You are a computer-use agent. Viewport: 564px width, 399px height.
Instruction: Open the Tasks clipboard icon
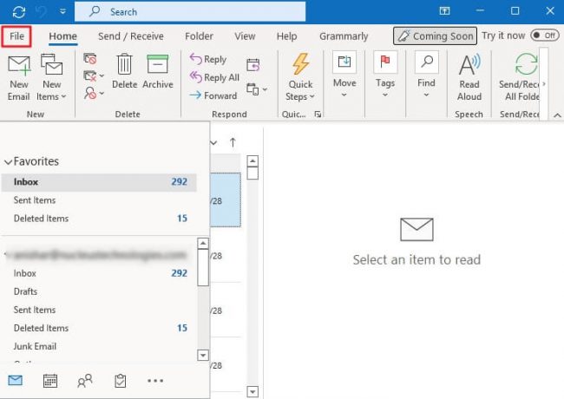click(121, 380)
